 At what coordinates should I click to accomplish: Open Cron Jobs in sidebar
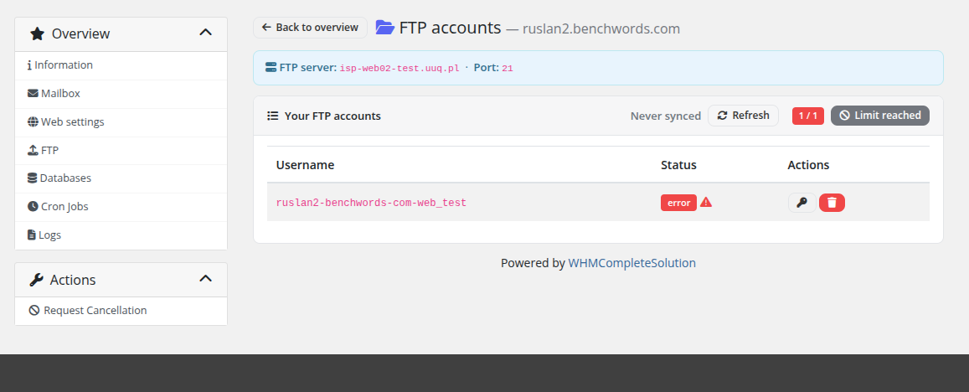point(121,207)
